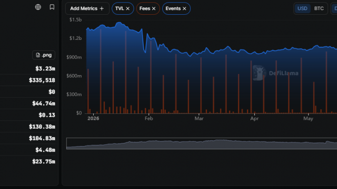Screen dimensions: 337x189
Task: Select the $0.13 value
Action: pyautogui.click(x=47, y=115)
